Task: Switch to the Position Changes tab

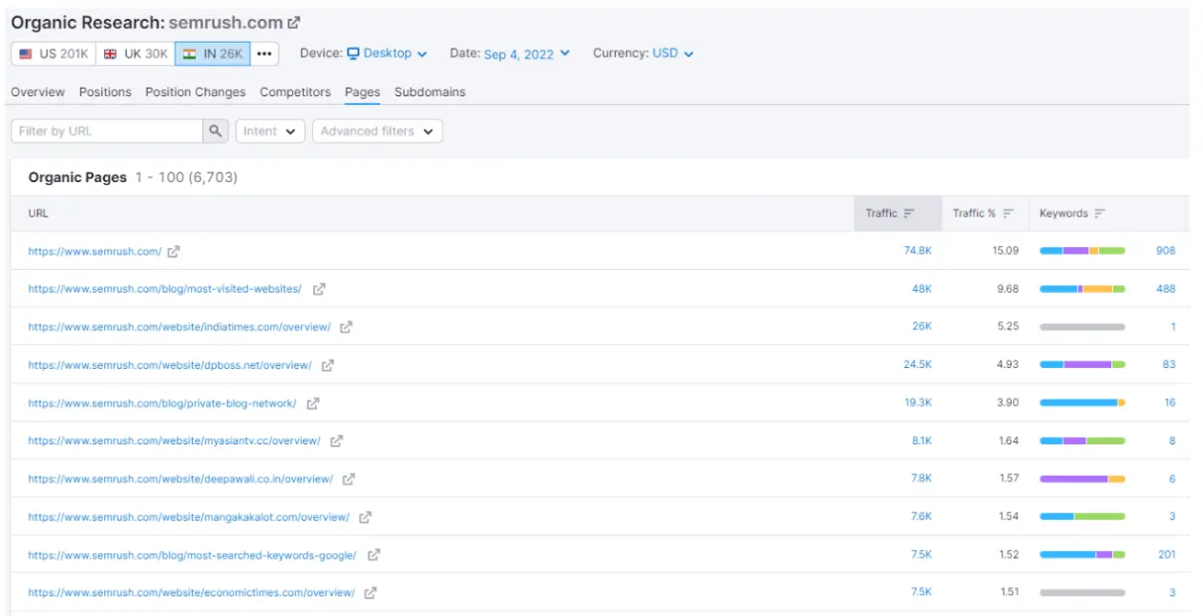Action: (195, 92)
